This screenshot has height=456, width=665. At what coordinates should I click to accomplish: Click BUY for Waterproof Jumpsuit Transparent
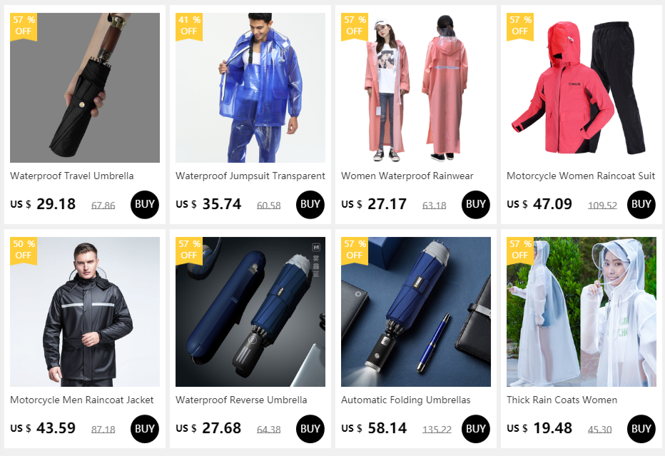click(x=310, y=205)
